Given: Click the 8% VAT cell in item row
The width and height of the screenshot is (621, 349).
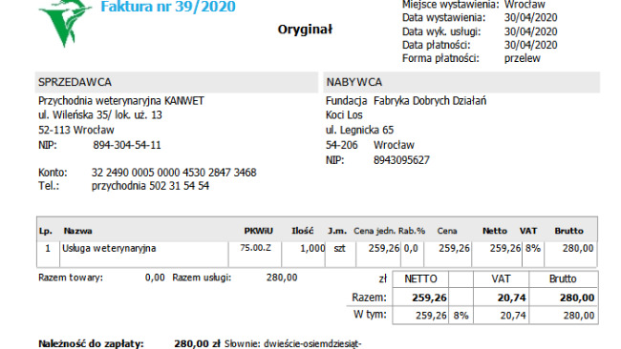Looking at the screenshot, I should pos(533,248).
